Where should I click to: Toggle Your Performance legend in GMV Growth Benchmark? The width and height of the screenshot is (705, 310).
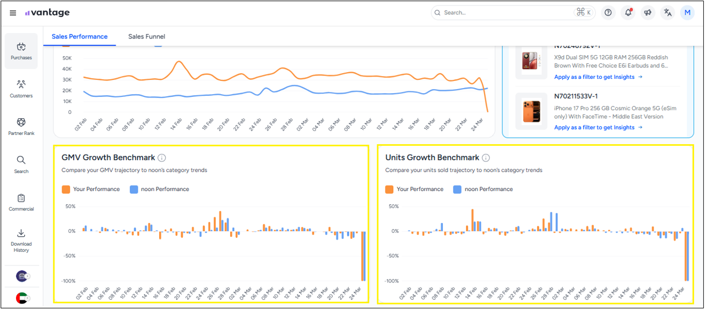pos(91,189)
